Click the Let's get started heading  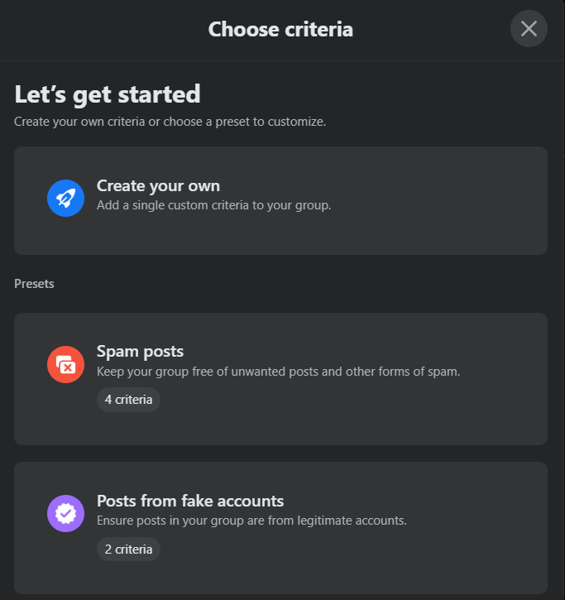108,94
